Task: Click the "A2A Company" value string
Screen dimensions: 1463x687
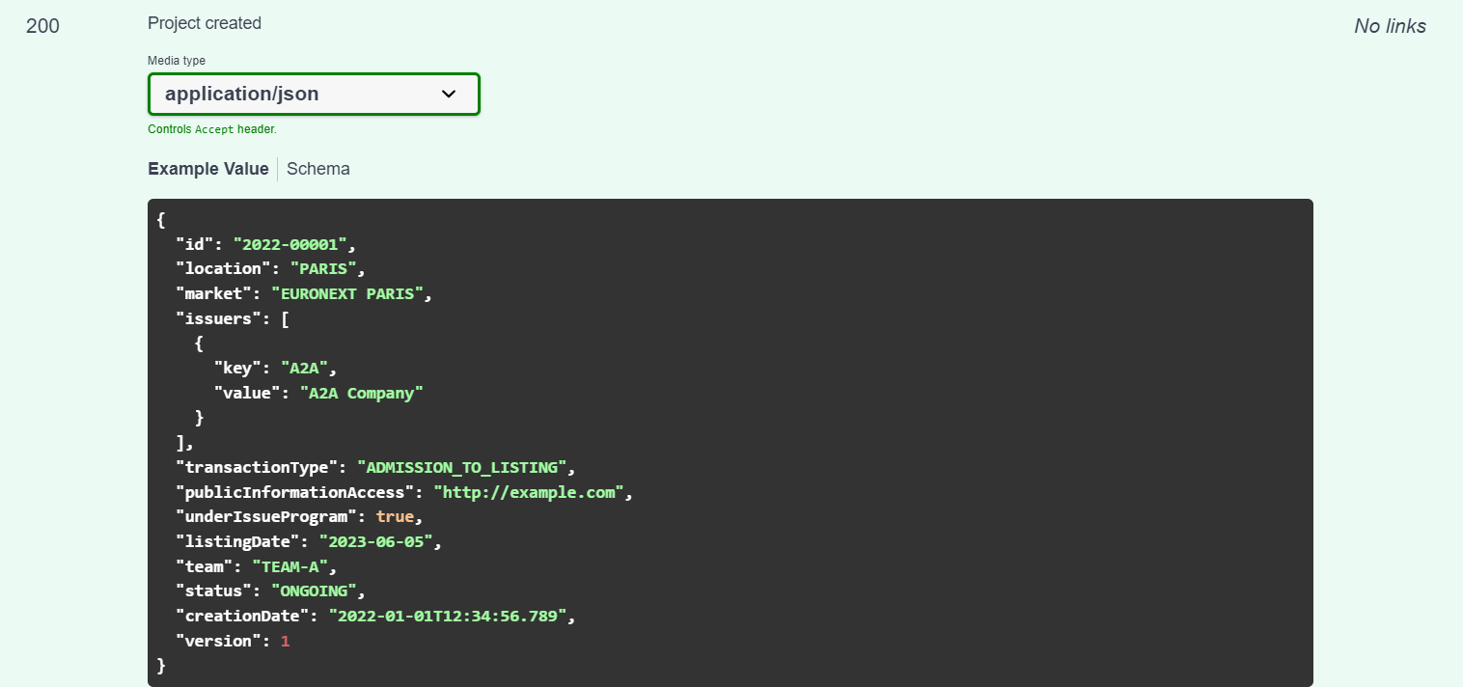Action: 362,393
